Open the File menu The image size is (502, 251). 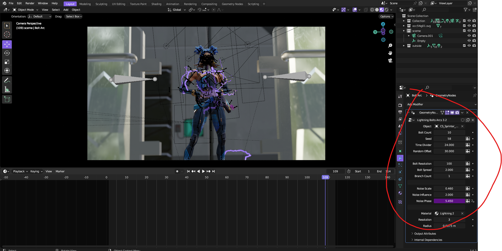coord(11,3)
